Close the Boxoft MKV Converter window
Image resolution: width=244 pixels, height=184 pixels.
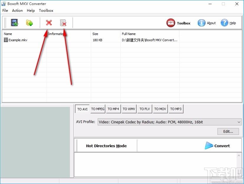click(x=237, y=4)
